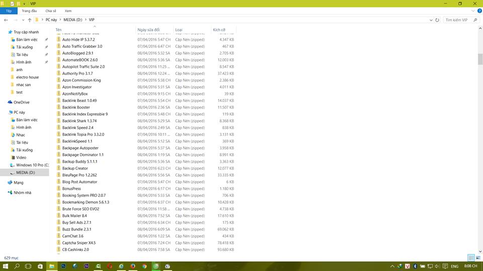The width and height of the screenshot is (483, 271).
Task: Expand the ribbon with chevron
Action: (x=473, y=11)
